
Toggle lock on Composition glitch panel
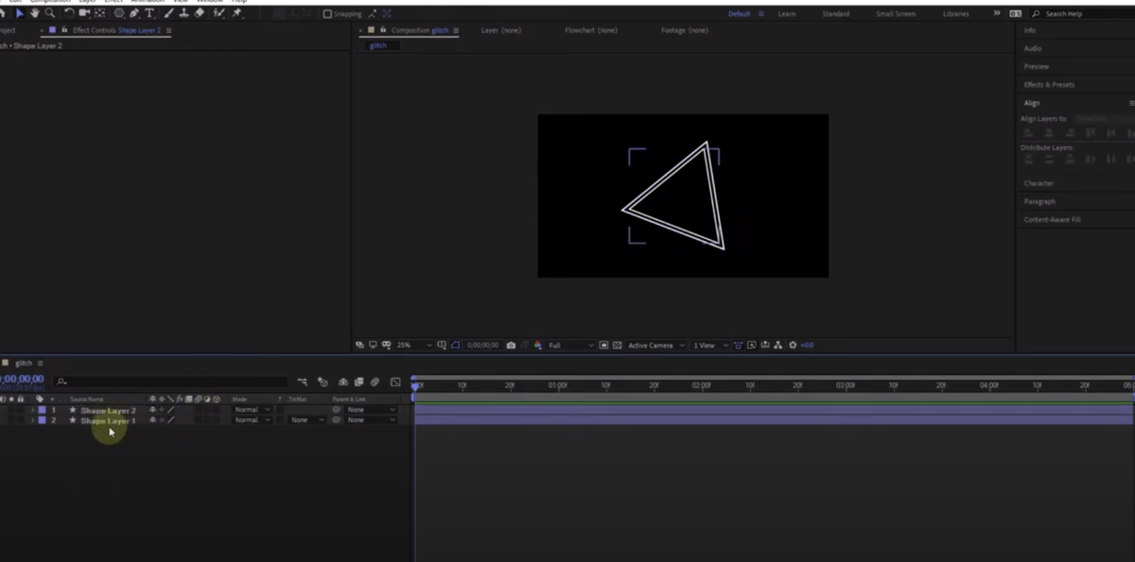[383, 30]
